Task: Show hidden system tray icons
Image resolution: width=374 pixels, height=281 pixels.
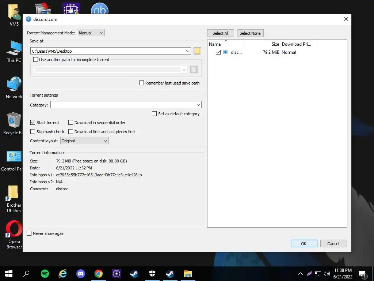Action: click(301, 274)
